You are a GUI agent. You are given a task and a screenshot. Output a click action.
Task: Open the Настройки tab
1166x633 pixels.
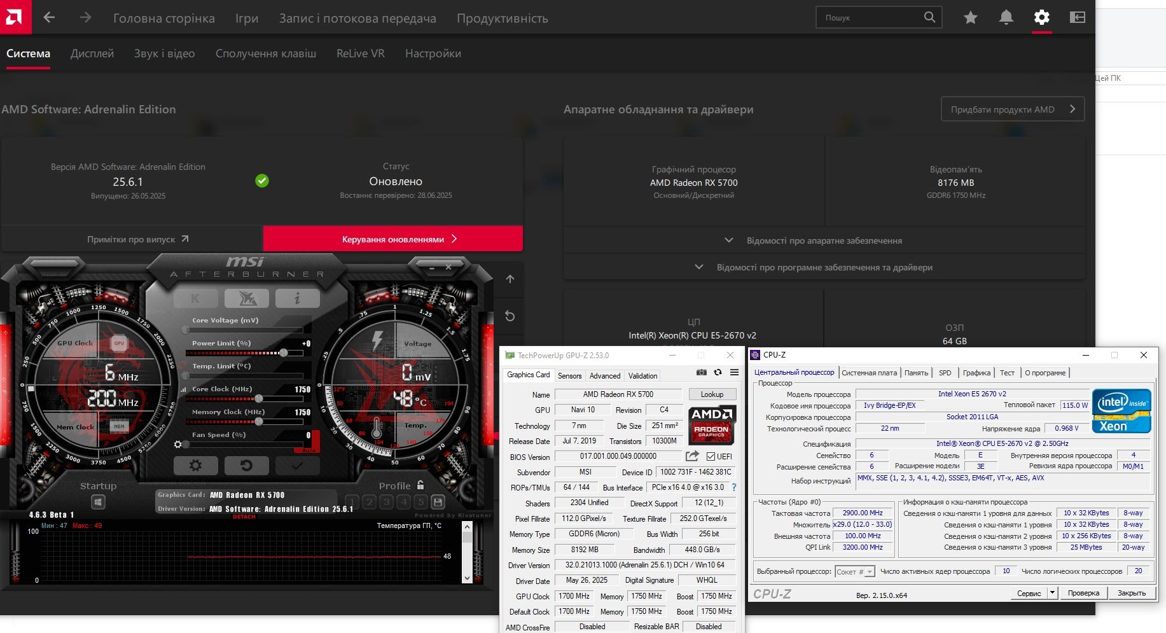pyautogui.click(x=433, y=53)
